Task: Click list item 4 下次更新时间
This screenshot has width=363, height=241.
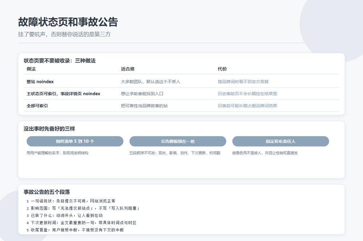Action: (81, 223)
